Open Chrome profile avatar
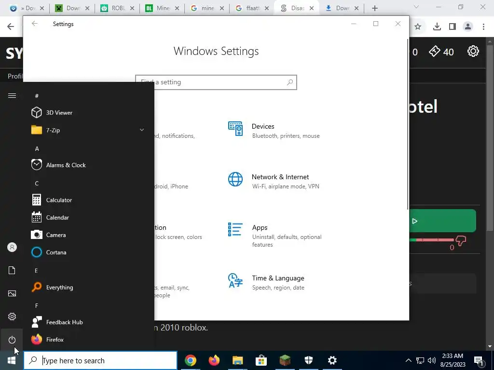Viewport: 494px width, 370px height. 468,27
